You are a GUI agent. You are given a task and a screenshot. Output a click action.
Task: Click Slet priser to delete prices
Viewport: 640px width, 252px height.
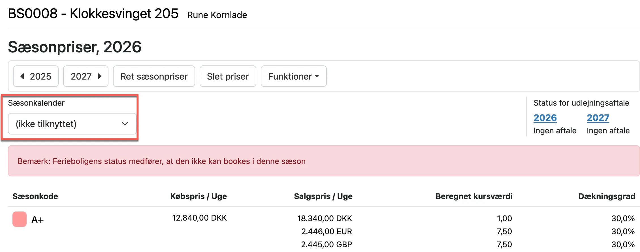[228, 76]
